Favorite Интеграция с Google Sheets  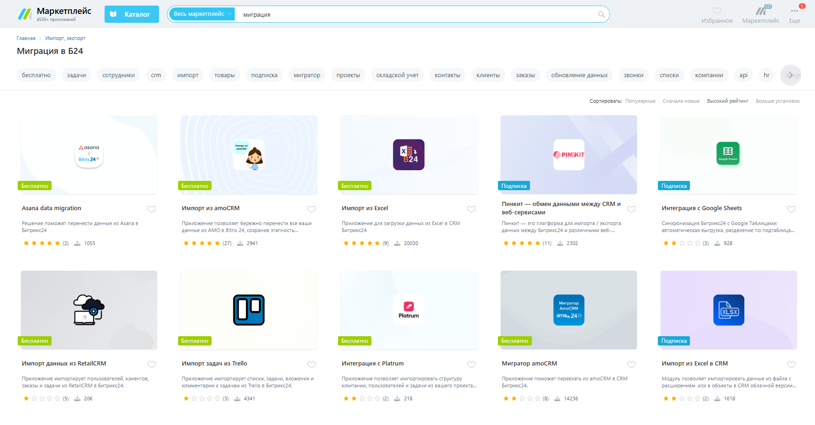pos(791,209)
